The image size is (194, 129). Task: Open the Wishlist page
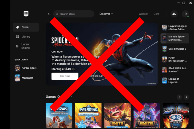click(x=143, y=14)
